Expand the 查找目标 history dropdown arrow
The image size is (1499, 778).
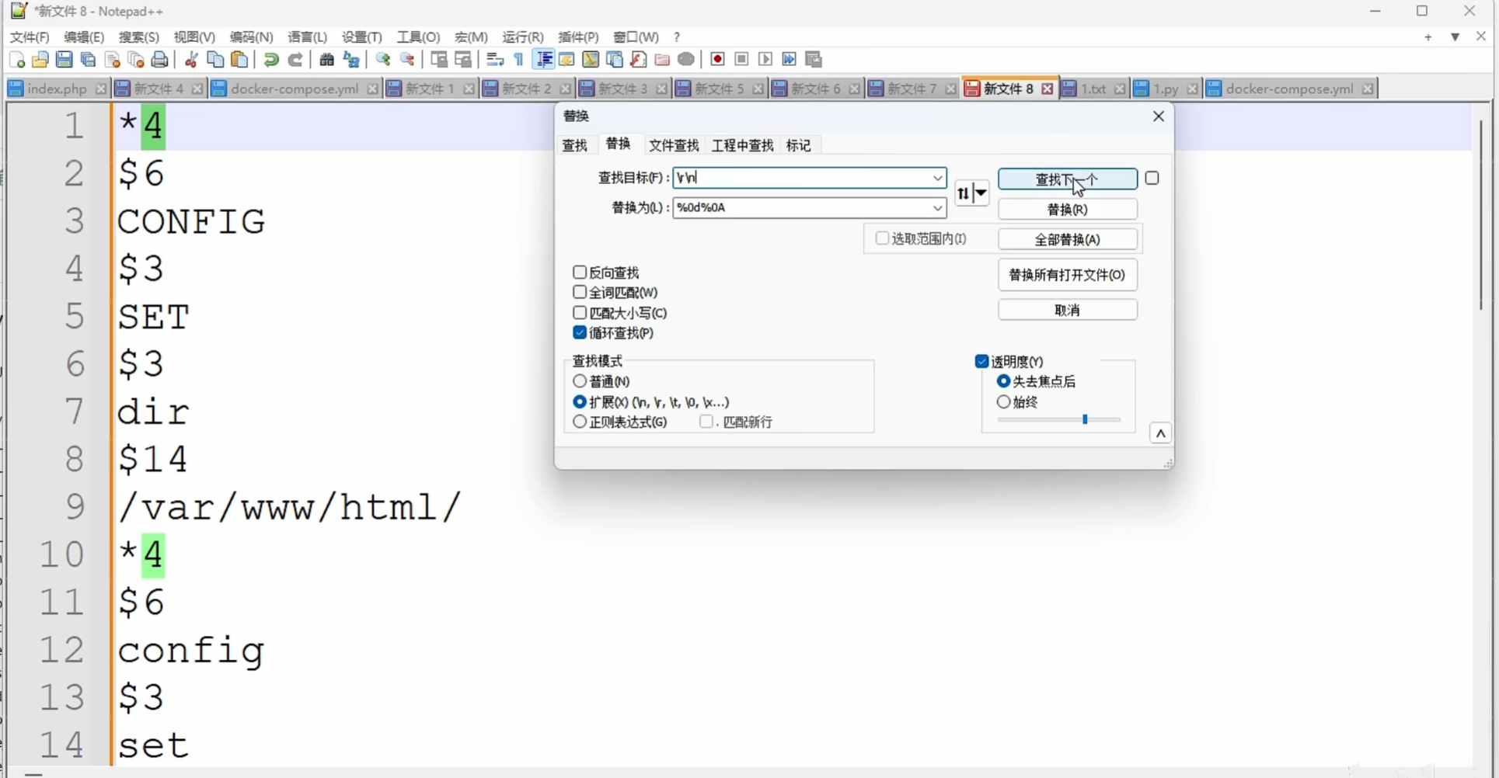coord(937,178)
